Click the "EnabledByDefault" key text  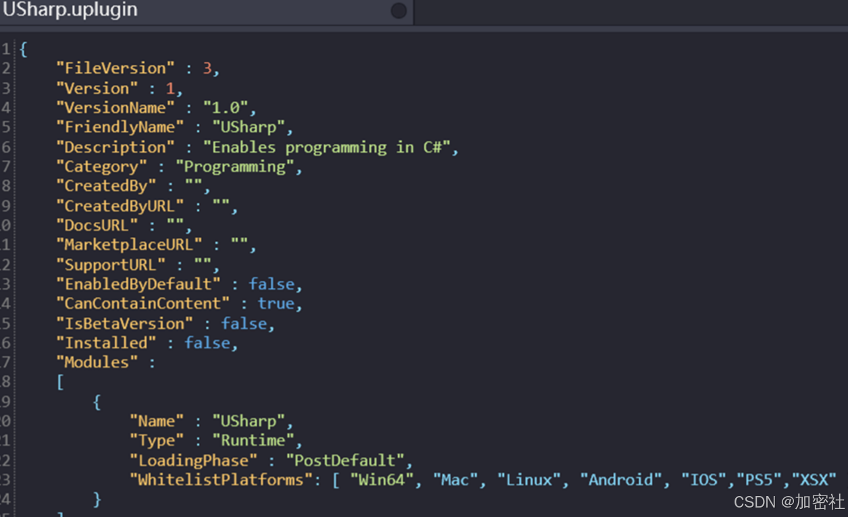point(138,284)
